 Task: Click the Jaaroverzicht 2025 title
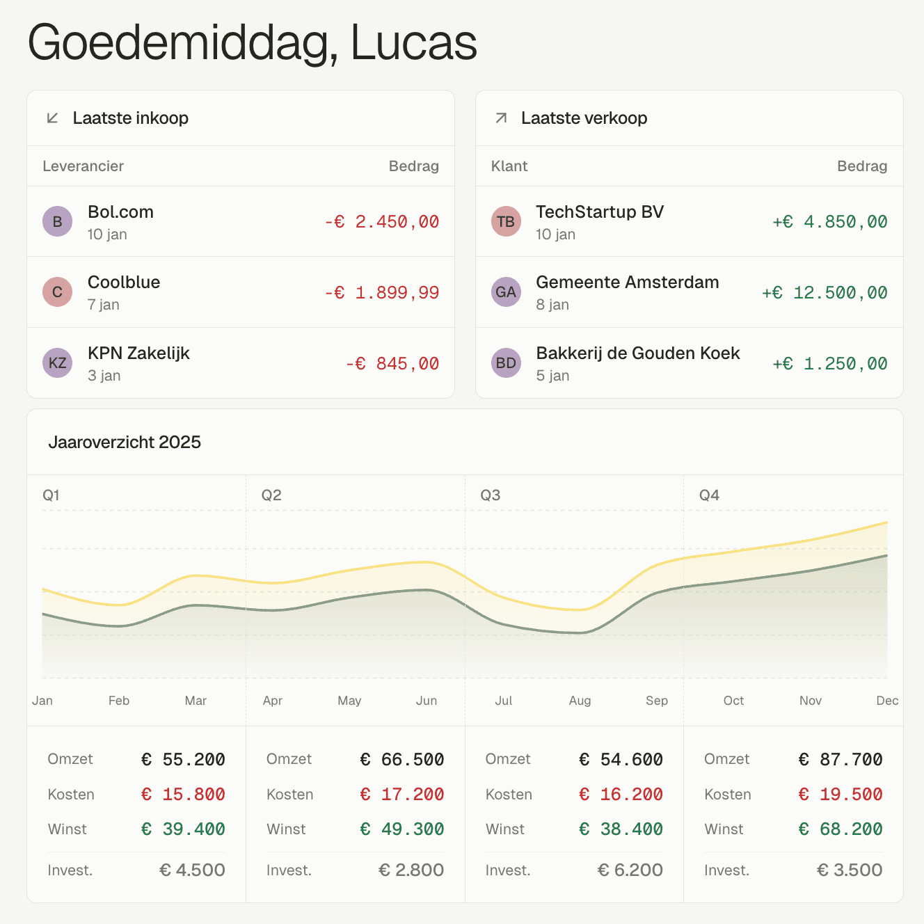click(125, 443)
